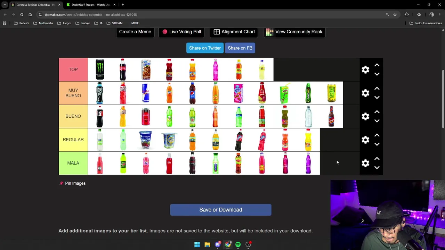The width and height of the screenshot is (445, 250).
Task: Switch to DarkMike7 Stream tab
Action: (x=90, y=5)
